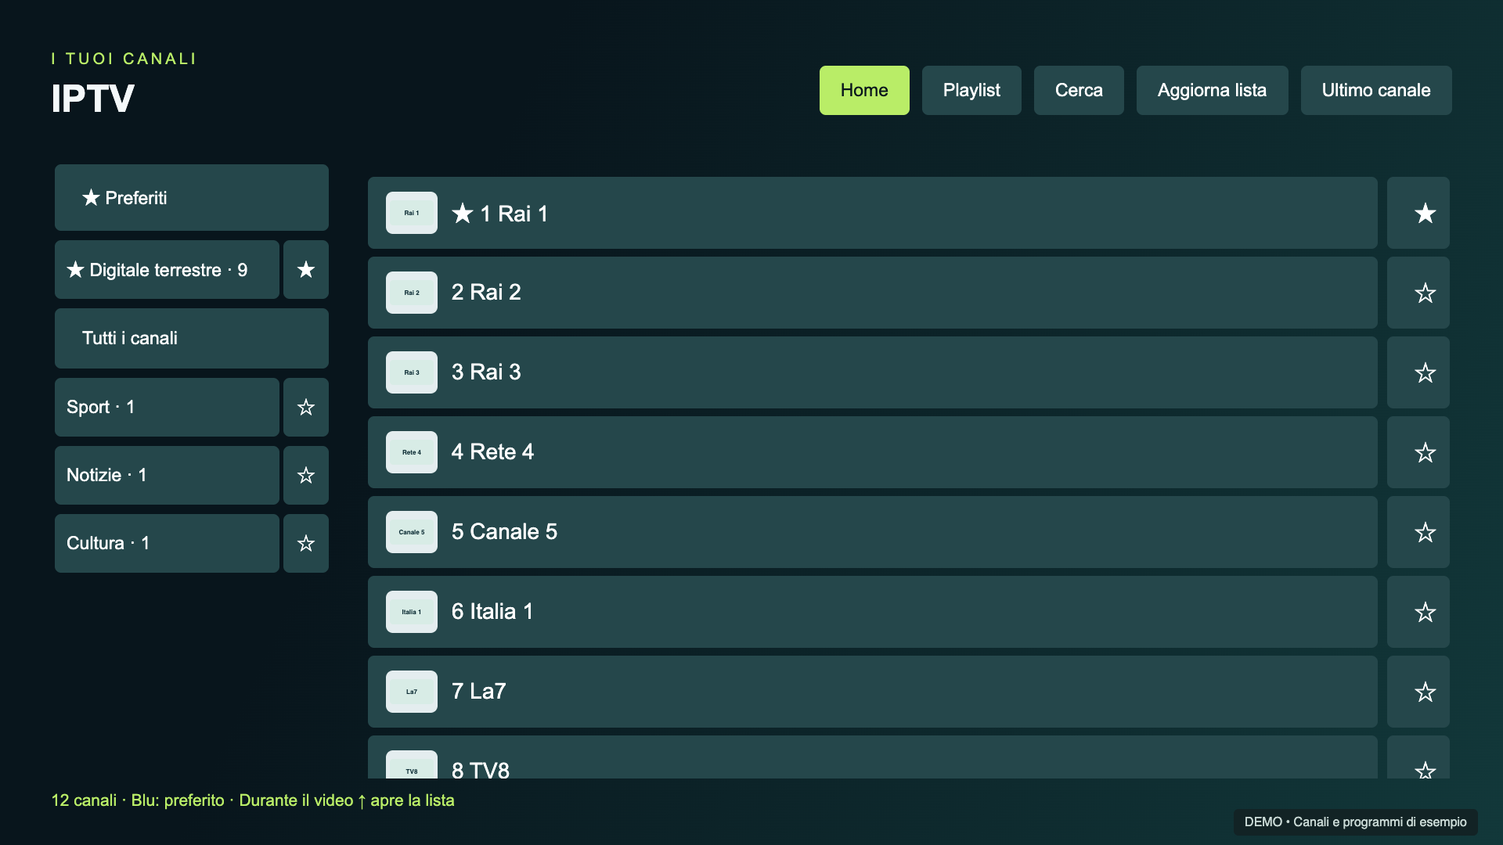1503x845 pixels.
Task: Mark La7 as favorite
Action: [1418, 692]
